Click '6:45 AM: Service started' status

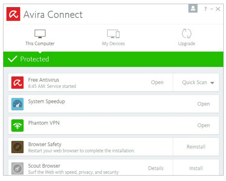52,86
